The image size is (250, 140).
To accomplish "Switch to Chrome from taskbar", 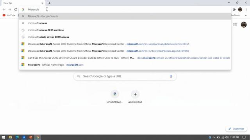I will 37,137.
